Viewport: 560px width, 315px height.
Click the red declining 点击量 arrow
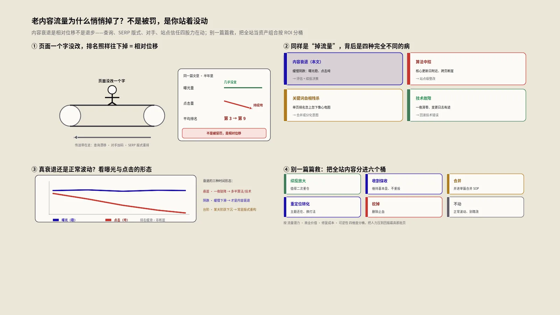pyautogui.click(x=238, y=105)
